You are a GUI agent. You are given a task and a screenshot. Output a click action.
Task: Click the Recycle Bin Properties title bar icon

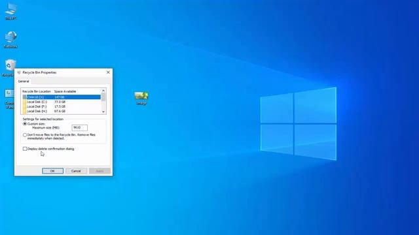[19, 72]
